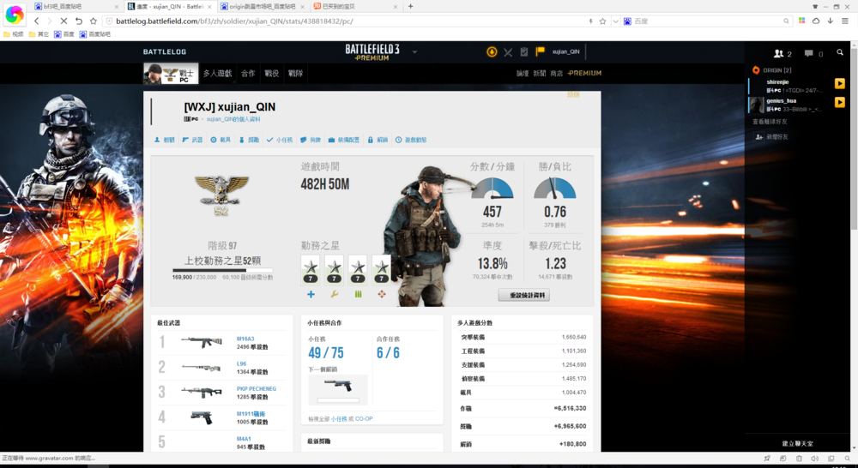Expand the address bar dropdown arrow
This screenshot has height=468, width=858.
point(615,21)
